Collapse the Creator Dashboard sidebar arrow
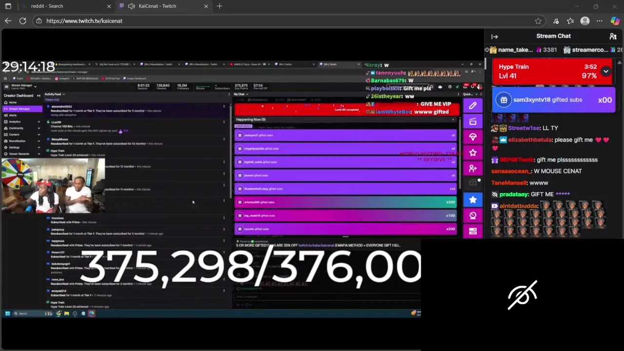The width and height of the screenshot is (624, 351). click(x=39, y=96)
